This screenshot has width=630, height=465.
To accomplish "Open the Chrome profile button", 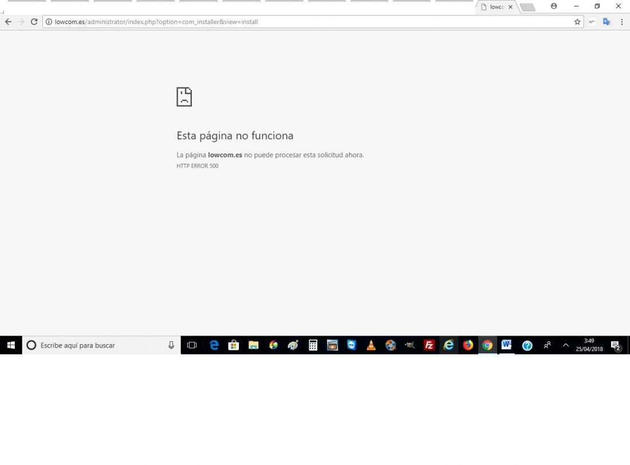I will coord(554,6).
